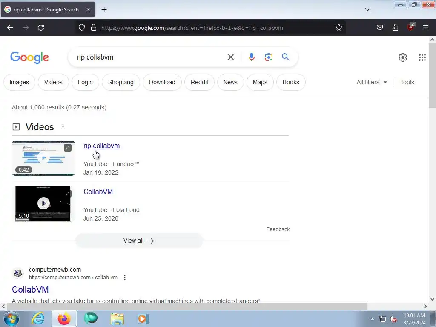Play the 5:16 video thumbnail
The width and height of the screenshot is (436, 327).
point(43,204)
